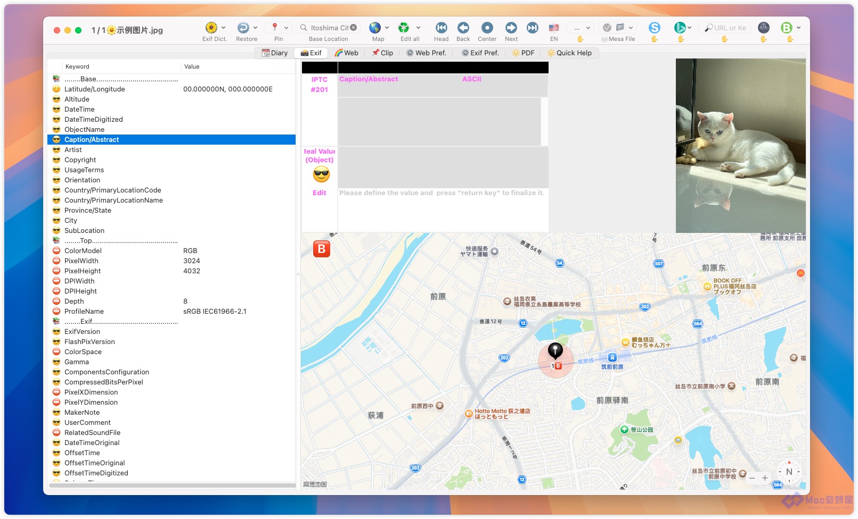Click the Pin toolbar icon

point(275,28)
